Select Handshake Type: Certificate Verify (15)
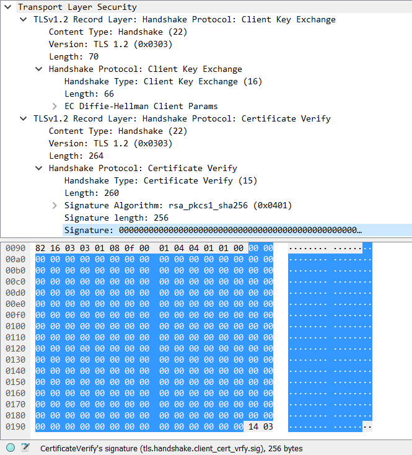 (160, 181)
